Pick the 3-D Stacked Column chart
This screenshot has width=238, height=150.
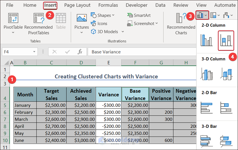pos(226,74)
